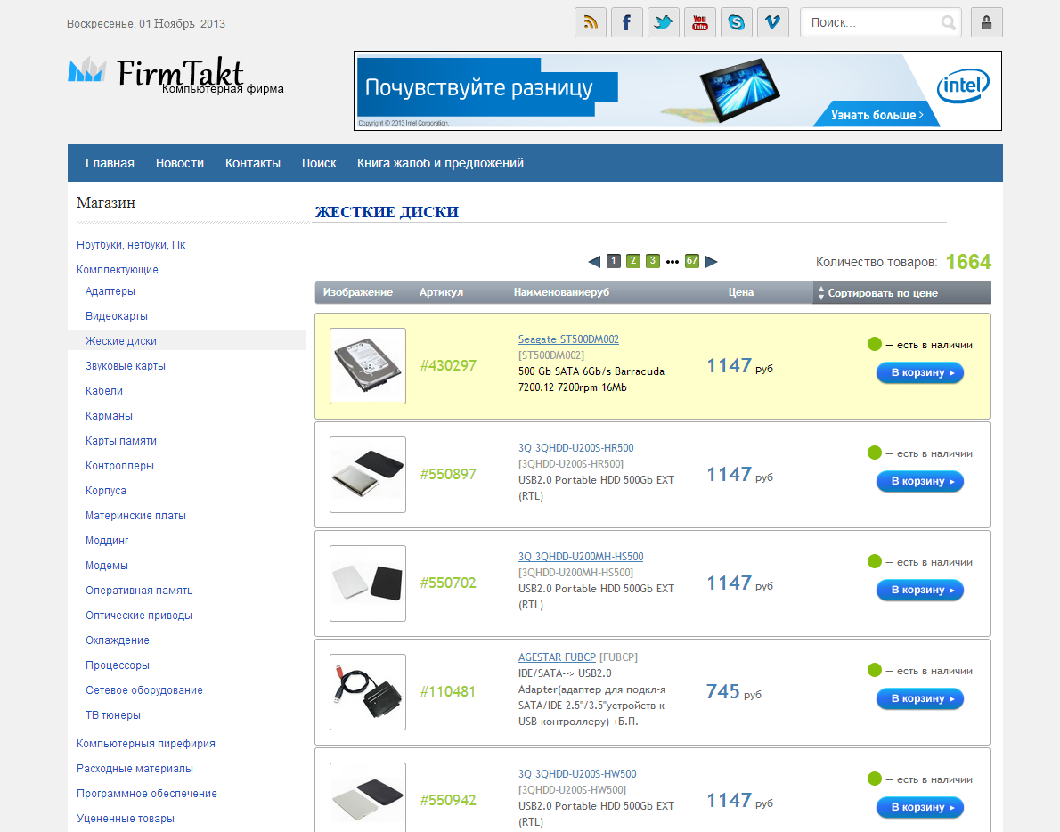Open AGESTAR FUBCP product link

tap(557, 657)
